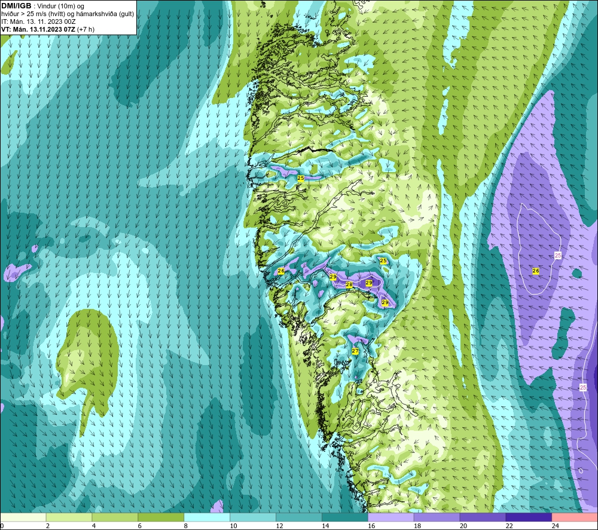Click the purple 18–20 color bar swatch
Screen dimensions: 598x530
click(x=437, y=517)
